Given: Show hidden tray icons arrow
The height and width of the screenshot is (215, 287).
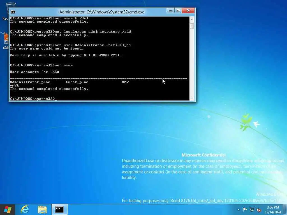Looking at the screenshot, I should [238, 210].
